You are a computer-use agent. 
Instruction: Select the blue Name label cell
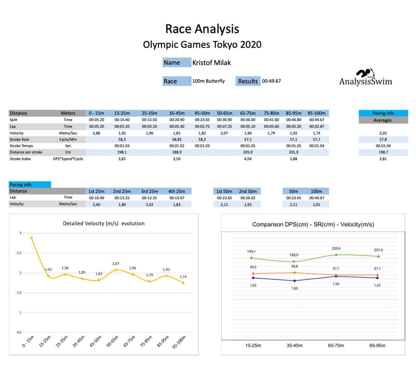176,63
